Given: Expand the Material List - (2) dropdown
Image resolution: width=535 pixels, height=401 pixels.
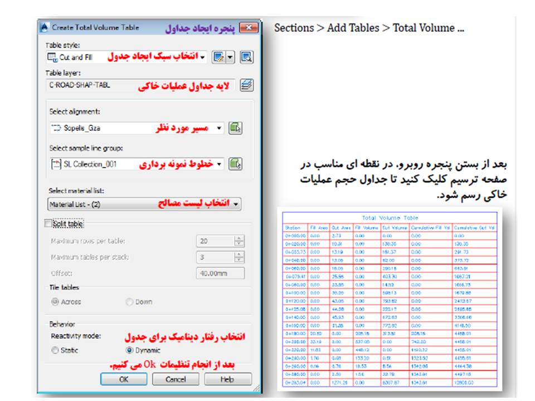Looking at the screenshot, I should coord(236,204).
